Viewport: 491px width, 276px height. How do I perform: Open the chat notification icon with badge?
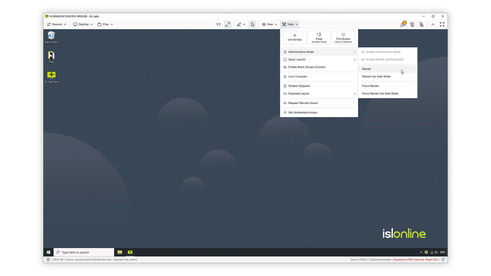(x=403, y=24)
